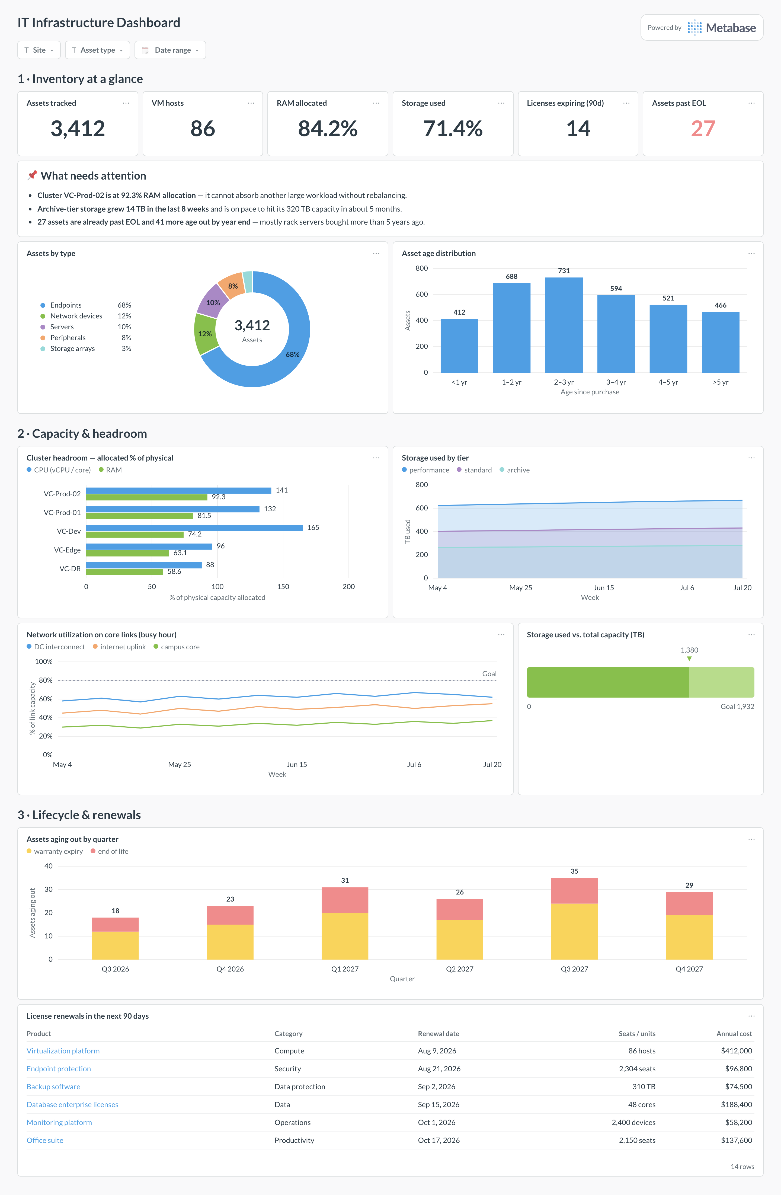Toggle the Endpoints legend entry
Image resolution: width=781 pixels, height=1195 pixels.
click(86, 305)
